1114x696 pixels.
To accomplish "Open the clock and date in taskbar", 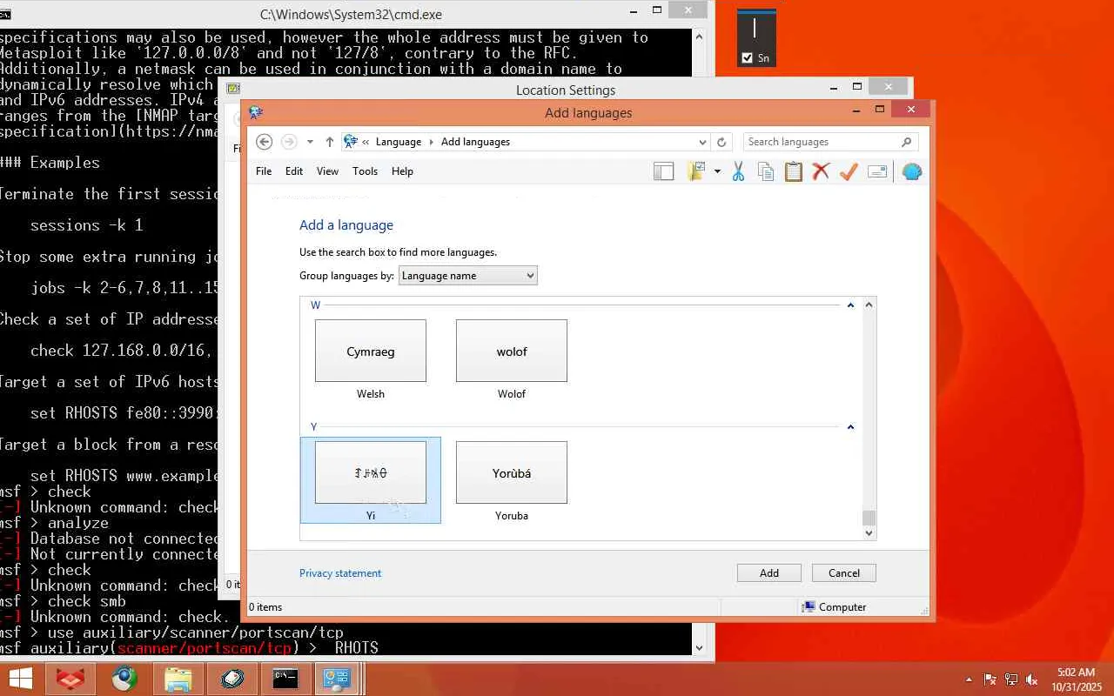I will [x=1076, y=679].
